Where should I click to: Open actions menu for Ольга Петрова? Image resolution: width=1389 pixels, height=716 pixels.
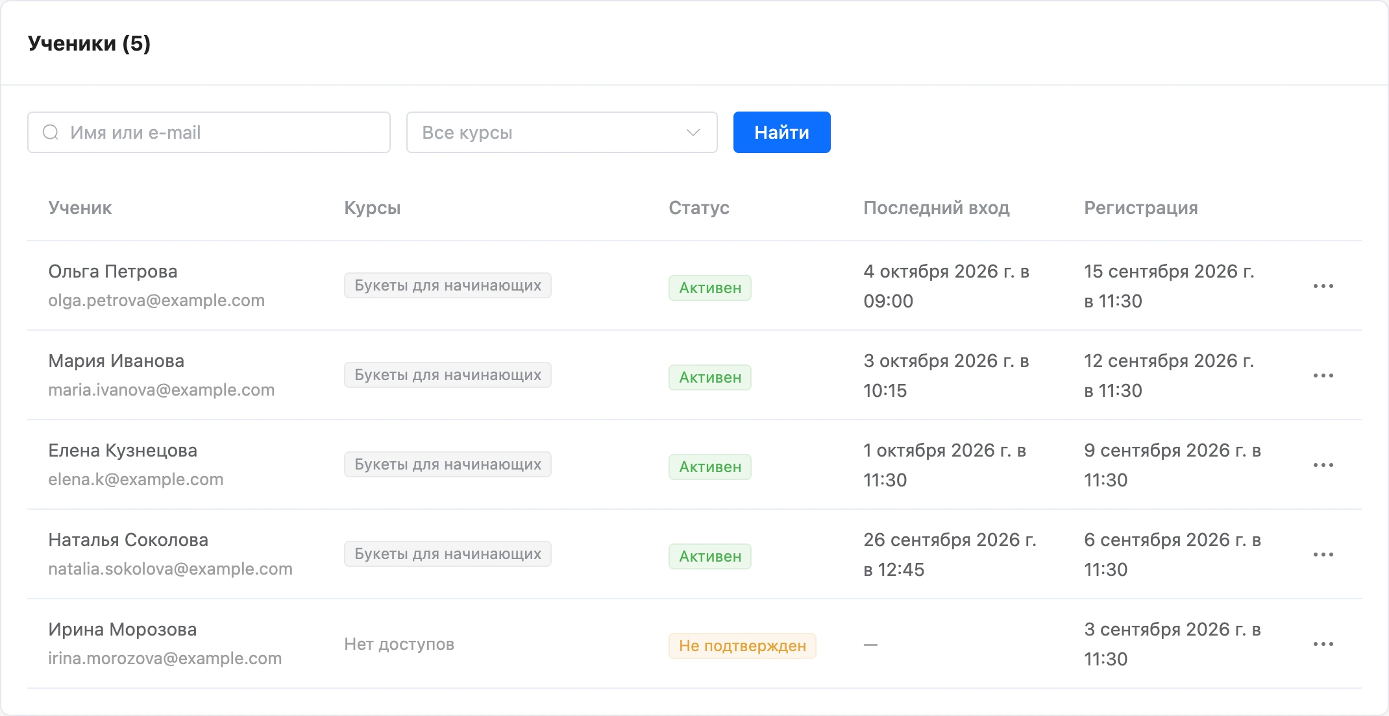click(x=1323, y=286)
